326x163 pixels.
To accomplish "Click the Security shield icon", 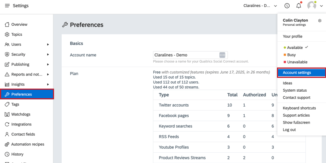I will (7, 54).
